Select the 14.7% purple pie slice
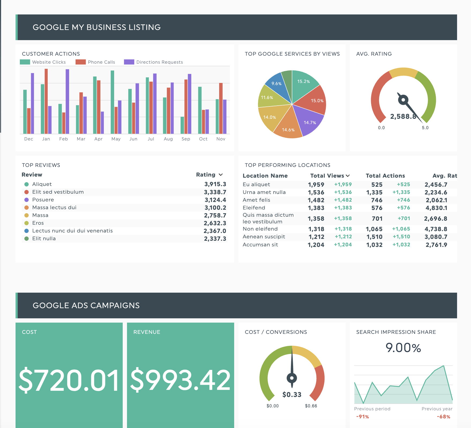Image resolution: width=471 pixels, height=428 pixels. [309, 120]
